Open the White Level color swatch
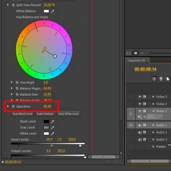Screen dimensions: 171x171 click(47, 133)
